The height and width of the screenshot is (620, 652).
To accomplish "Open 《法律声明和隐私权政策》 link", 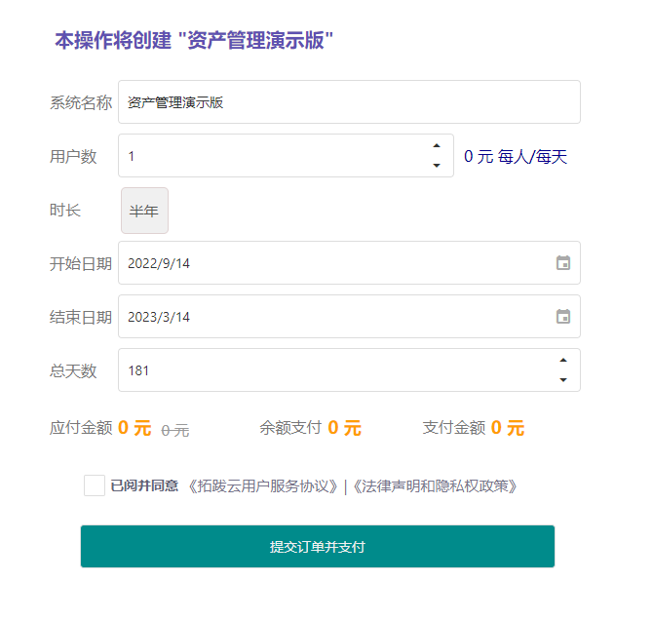I will (x=435, y=485).
